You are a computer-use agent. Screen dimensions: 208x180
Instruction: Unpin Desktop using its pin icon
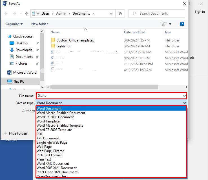coord(37,43)
